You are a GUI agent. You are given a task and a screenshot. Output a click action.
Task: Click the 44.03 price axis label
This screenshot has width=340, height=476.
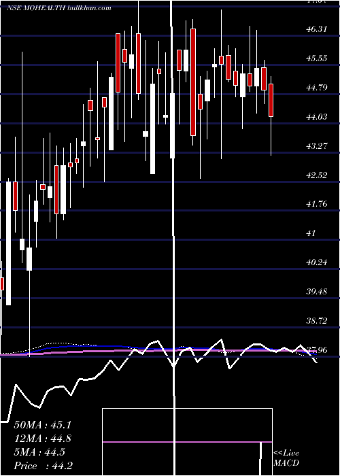[x=317, y=117]
